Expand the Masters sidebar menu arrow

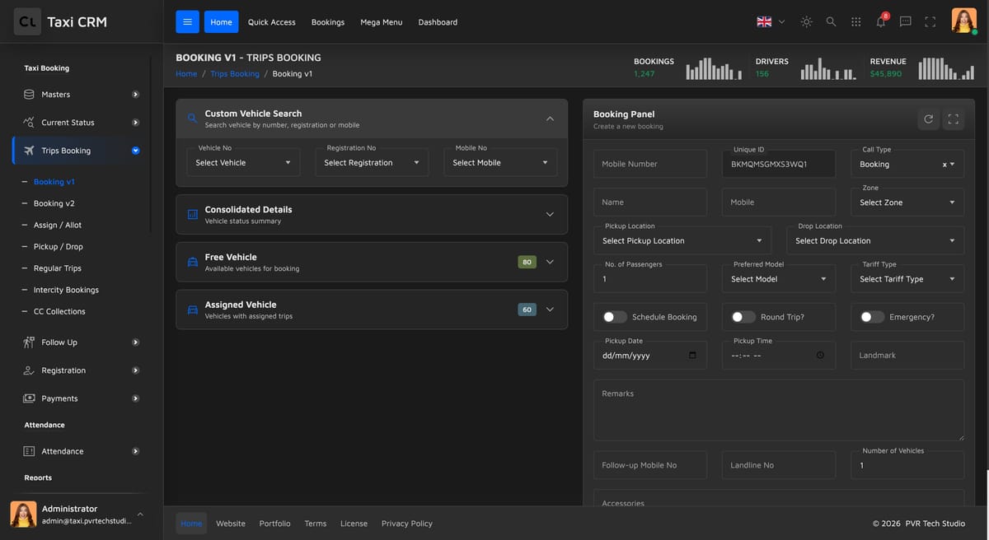(x=136, y=95)
